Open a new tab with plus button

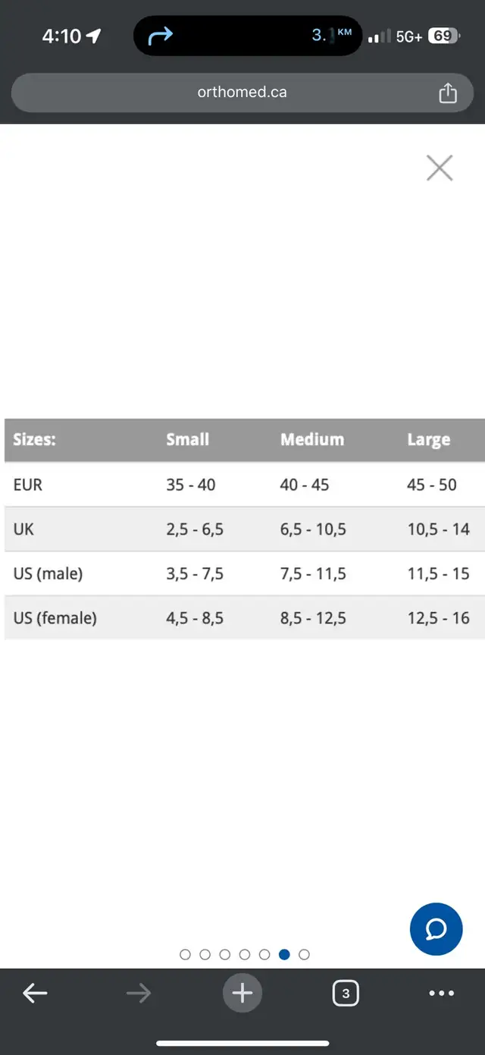(x=242, y=993)
